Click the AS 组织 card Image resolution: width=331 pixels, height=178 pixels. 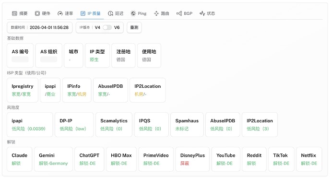[x=49, y=56]
